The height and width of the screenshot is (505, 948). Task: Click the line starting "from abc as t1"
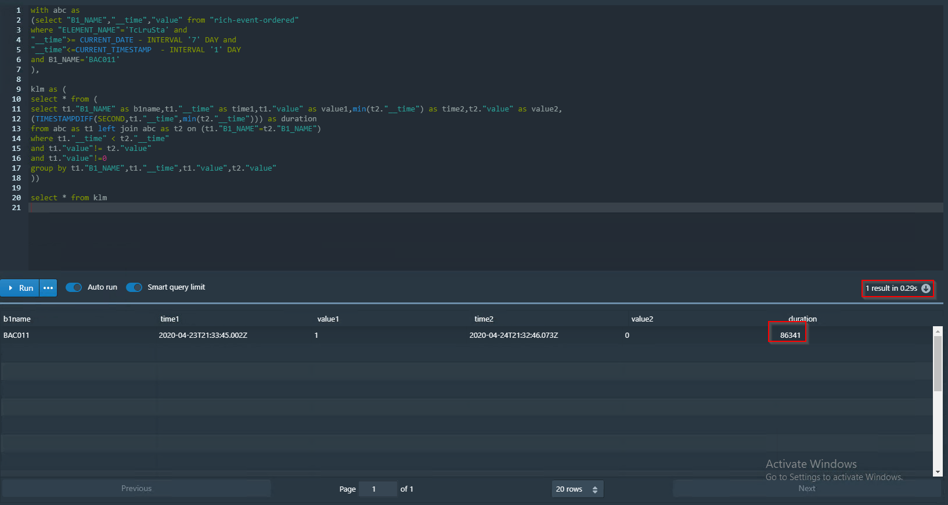(x=176, y=129)
